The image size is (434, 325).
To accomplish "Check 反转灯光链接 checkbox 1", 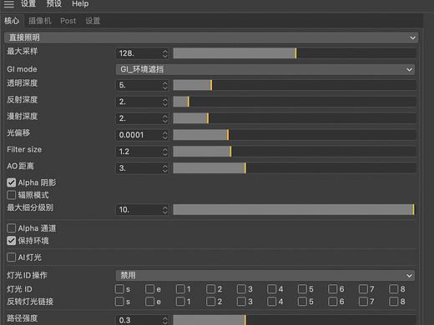I will click(x=180, y=302).
